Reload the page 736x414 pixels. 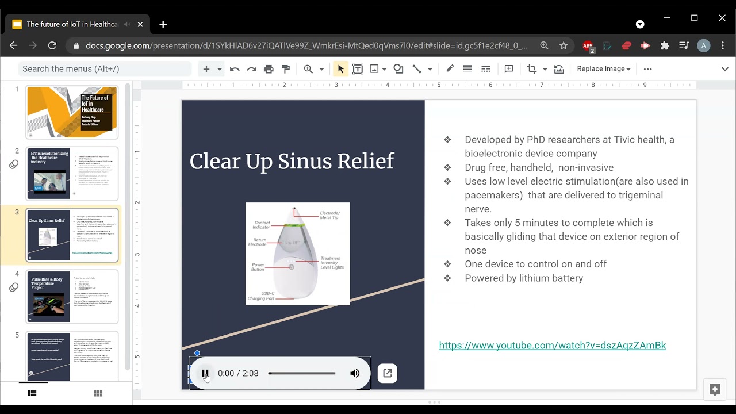click(x=52, y=45)
